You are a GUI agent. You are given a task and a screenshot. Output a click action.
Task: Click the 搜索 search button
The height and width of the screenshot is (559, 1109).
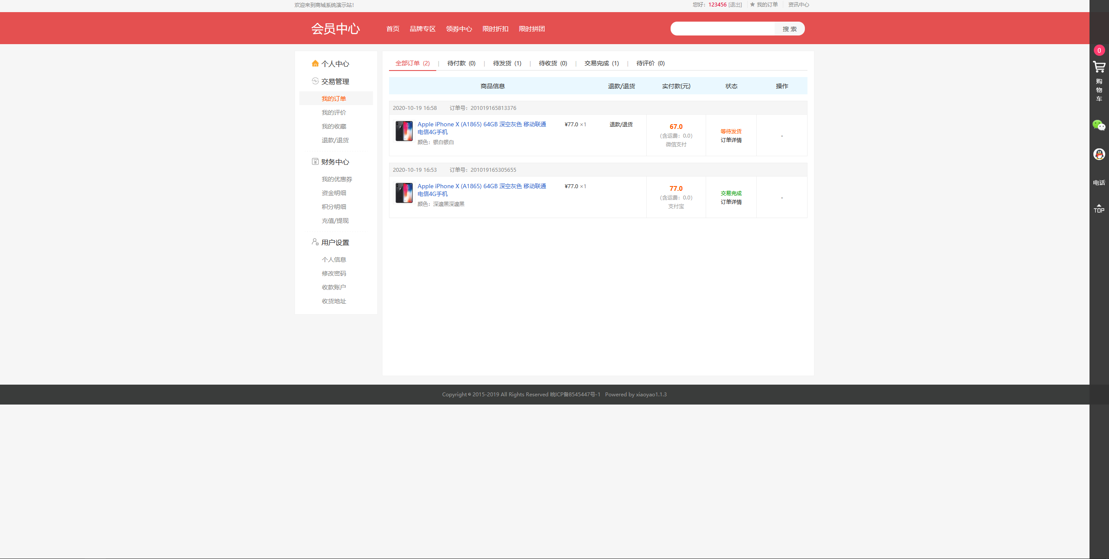(790, 29)
